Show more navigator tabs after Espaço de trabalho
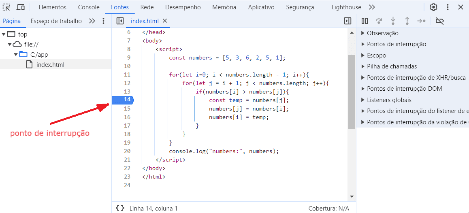 click(x=92, y=21)
